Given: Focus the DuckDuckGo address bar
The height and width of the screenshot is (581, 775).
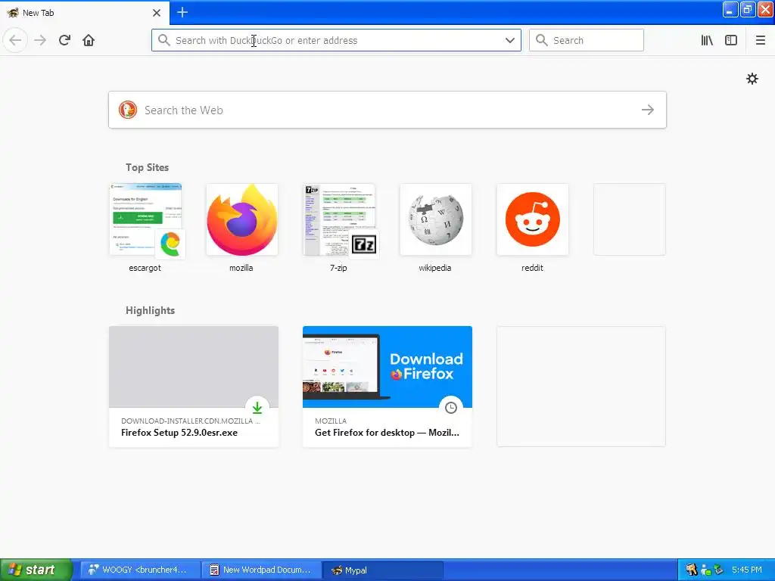Looking at the screenshot, I should 336,40.
